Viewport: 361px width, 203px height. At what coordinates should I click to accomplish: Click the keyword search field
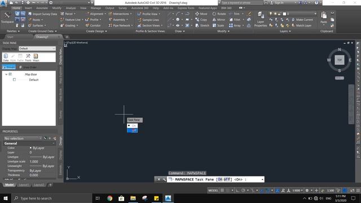point(241,3)
